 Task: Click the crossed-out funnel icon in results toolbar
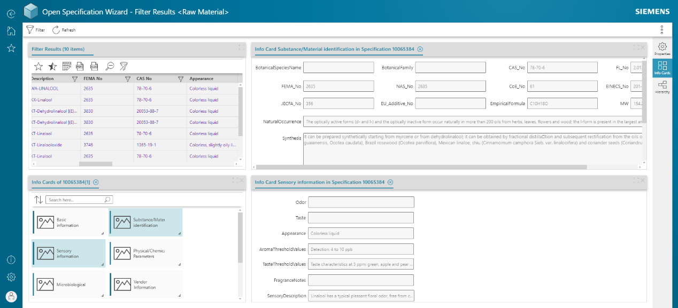(x=124, y=66)
